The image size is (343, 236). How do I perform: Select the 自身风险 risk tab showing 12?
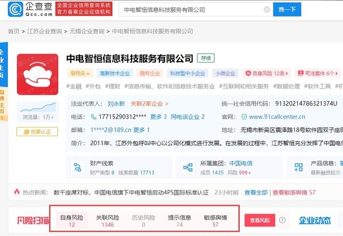(x=71, y=221)
